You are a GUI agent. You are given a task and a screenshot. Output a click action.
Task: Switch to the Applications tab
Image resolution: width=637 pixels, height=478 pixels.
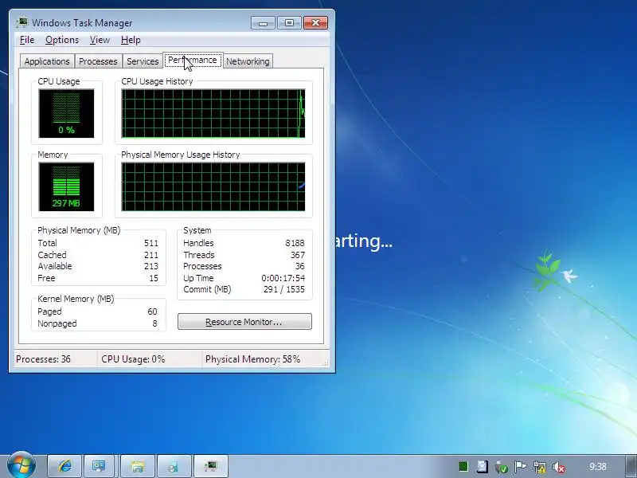[47, 61]
